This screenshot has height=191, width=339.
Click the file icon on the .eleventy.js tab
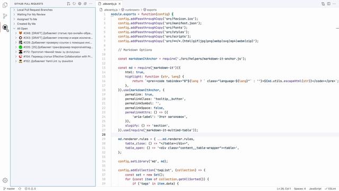[x=100, y=4]
